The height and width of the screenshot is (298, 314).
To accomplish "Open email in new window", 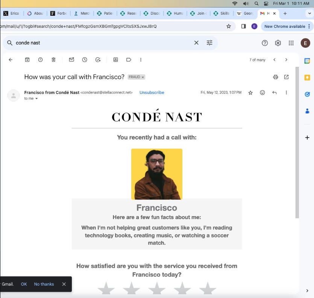I will pyautogui.click(x=287, y=77).
